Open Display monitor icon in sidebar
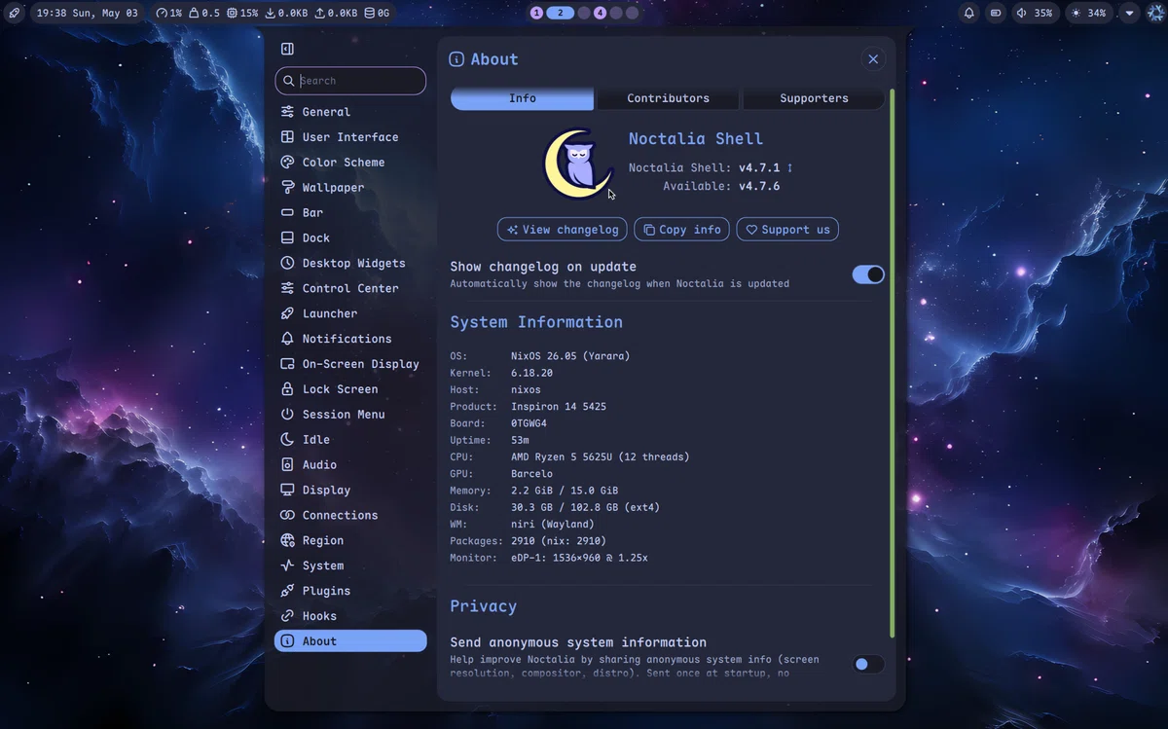 coord(287,490)
